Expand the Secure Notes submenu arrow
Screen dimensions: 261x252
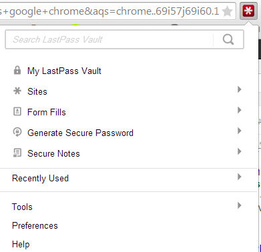239,151
